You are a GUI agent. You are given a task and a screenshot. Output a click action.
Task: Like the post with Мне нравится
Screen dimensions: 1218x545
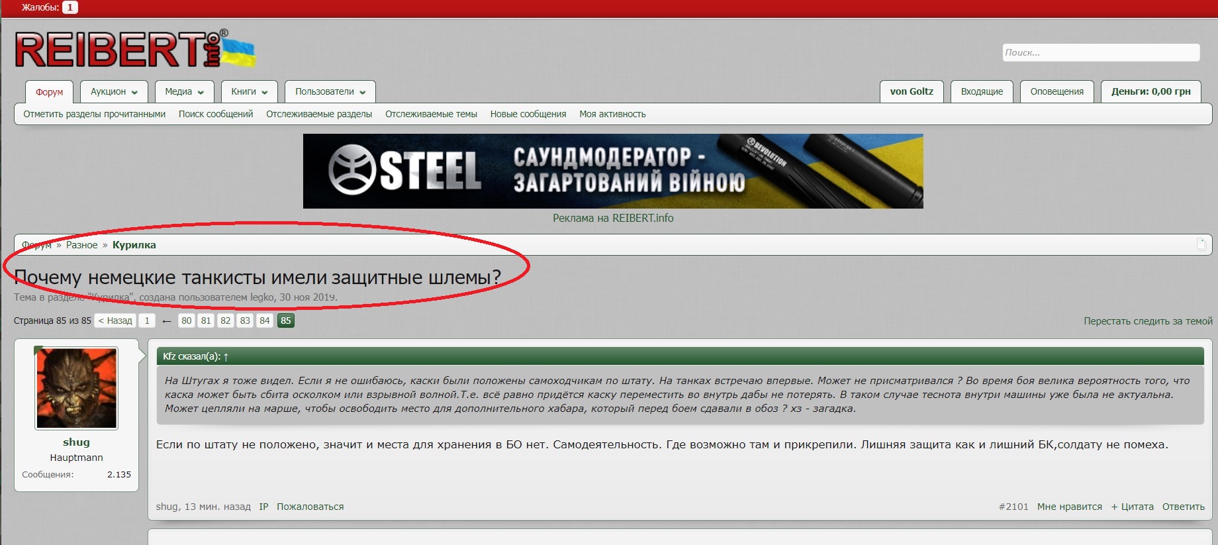point(1070,507)
